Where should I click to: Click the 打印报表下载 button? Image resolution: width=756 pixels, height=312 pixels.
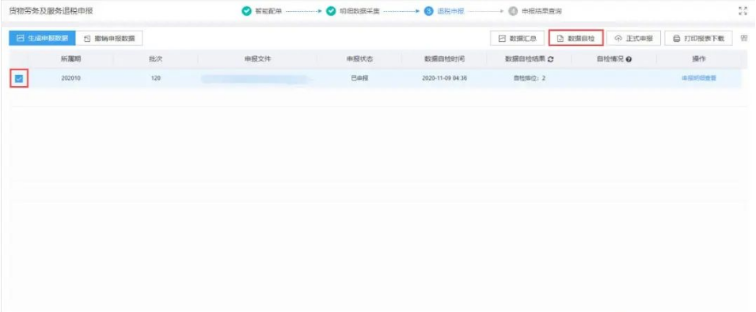(x=699, y=39)
